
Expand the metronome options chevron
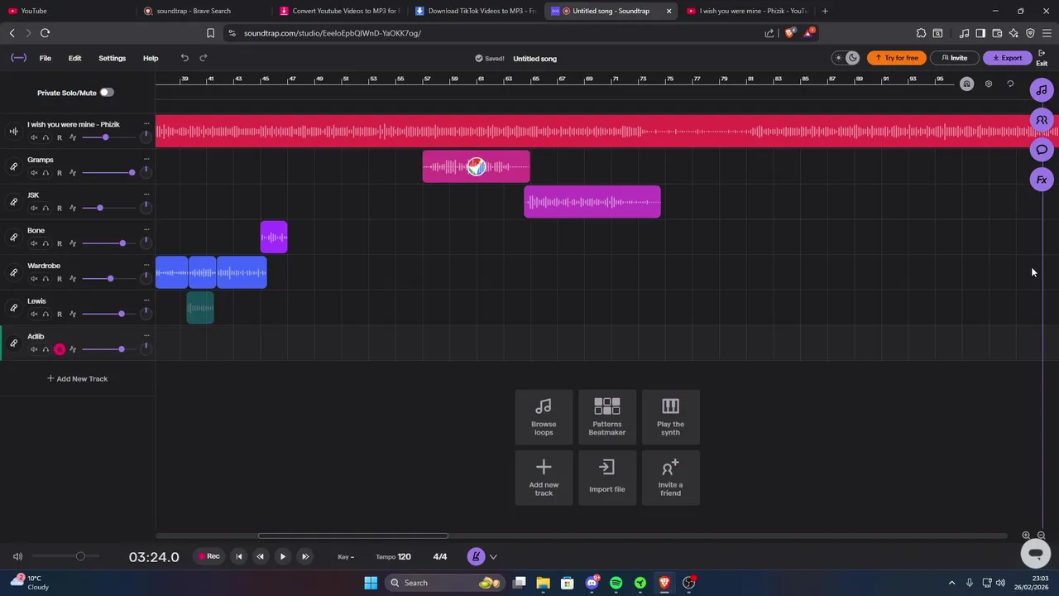tap(493, 557)
